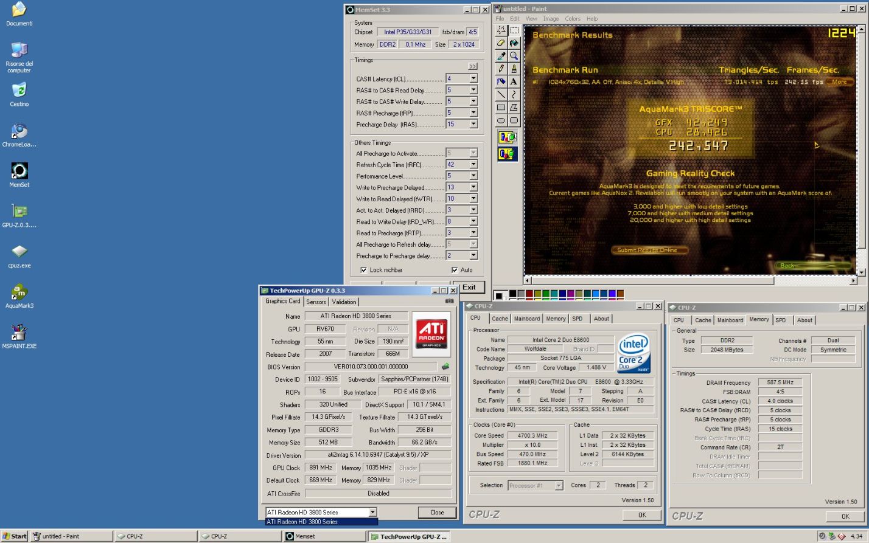The width and height of the screenshot is (869, 543).
Task: Choose the transparent selection option in Paint
Action: [508, 154]
